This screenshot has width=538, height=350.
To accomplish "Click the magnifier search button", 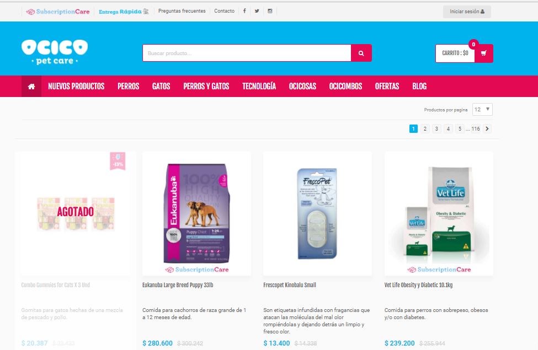I will pyautogui.click(x=361, y=53).
